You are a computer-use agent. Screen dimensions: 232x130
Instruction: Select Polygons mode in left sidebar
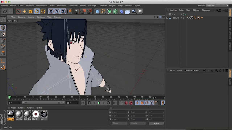3,53
